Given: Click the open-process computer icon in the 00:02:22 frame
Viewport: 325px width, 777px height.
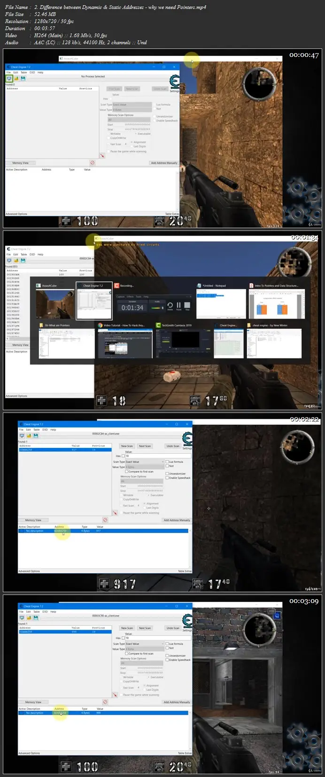Looking at the screenshot, I should [x=22, y=436].
